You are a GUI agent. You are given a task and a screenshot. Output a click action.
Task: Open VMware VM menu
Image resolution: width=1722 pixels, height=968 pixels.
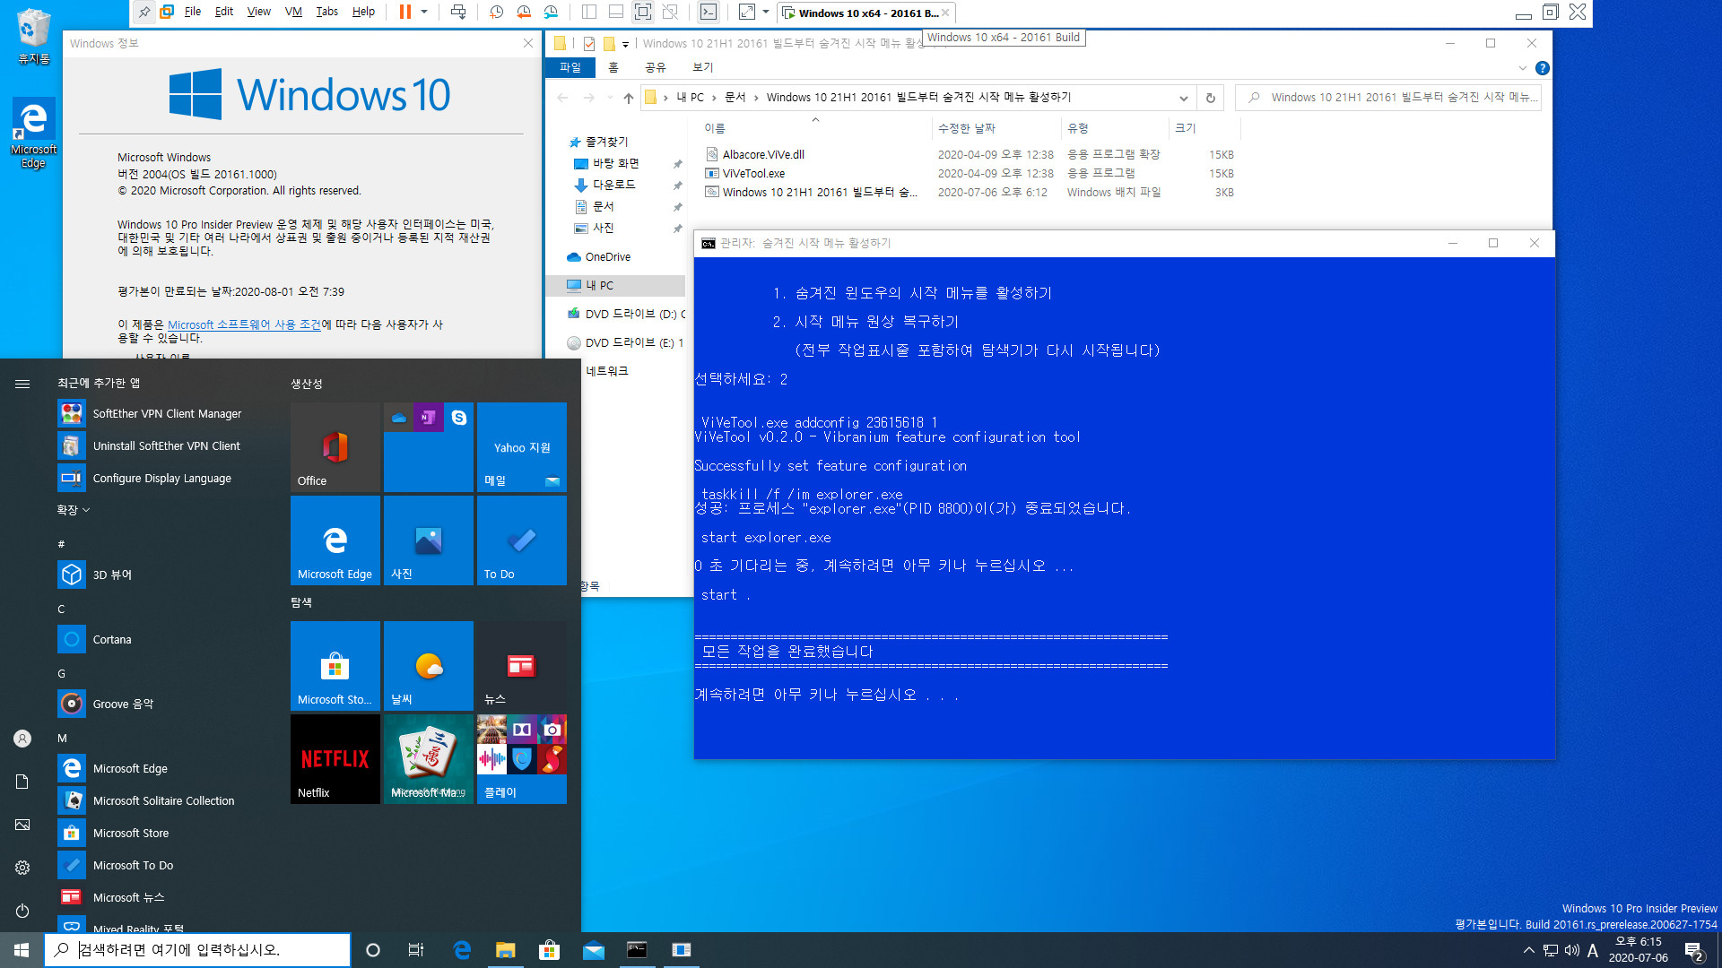click(293, 12)
